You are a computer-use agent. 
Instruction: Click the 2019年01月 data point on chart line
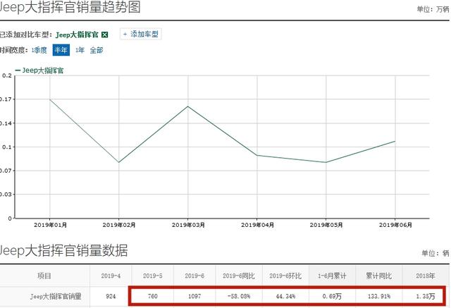[50, 99]
